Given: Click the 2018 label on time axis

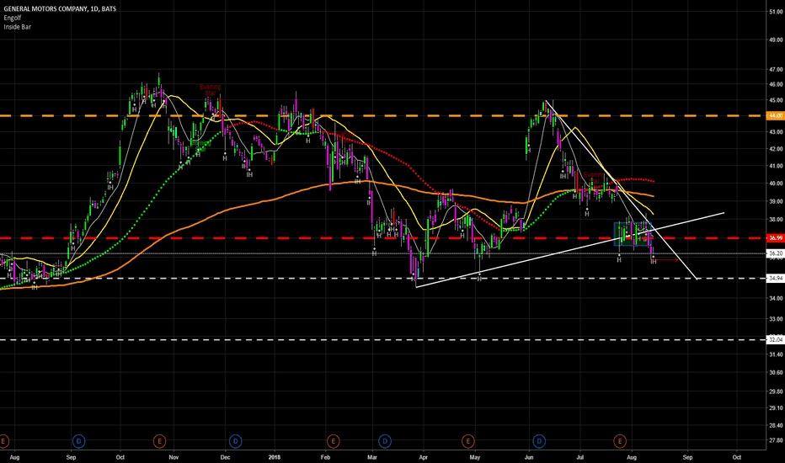Looking at the screenshot, I should pyautogui.click(x=275, y=457).
